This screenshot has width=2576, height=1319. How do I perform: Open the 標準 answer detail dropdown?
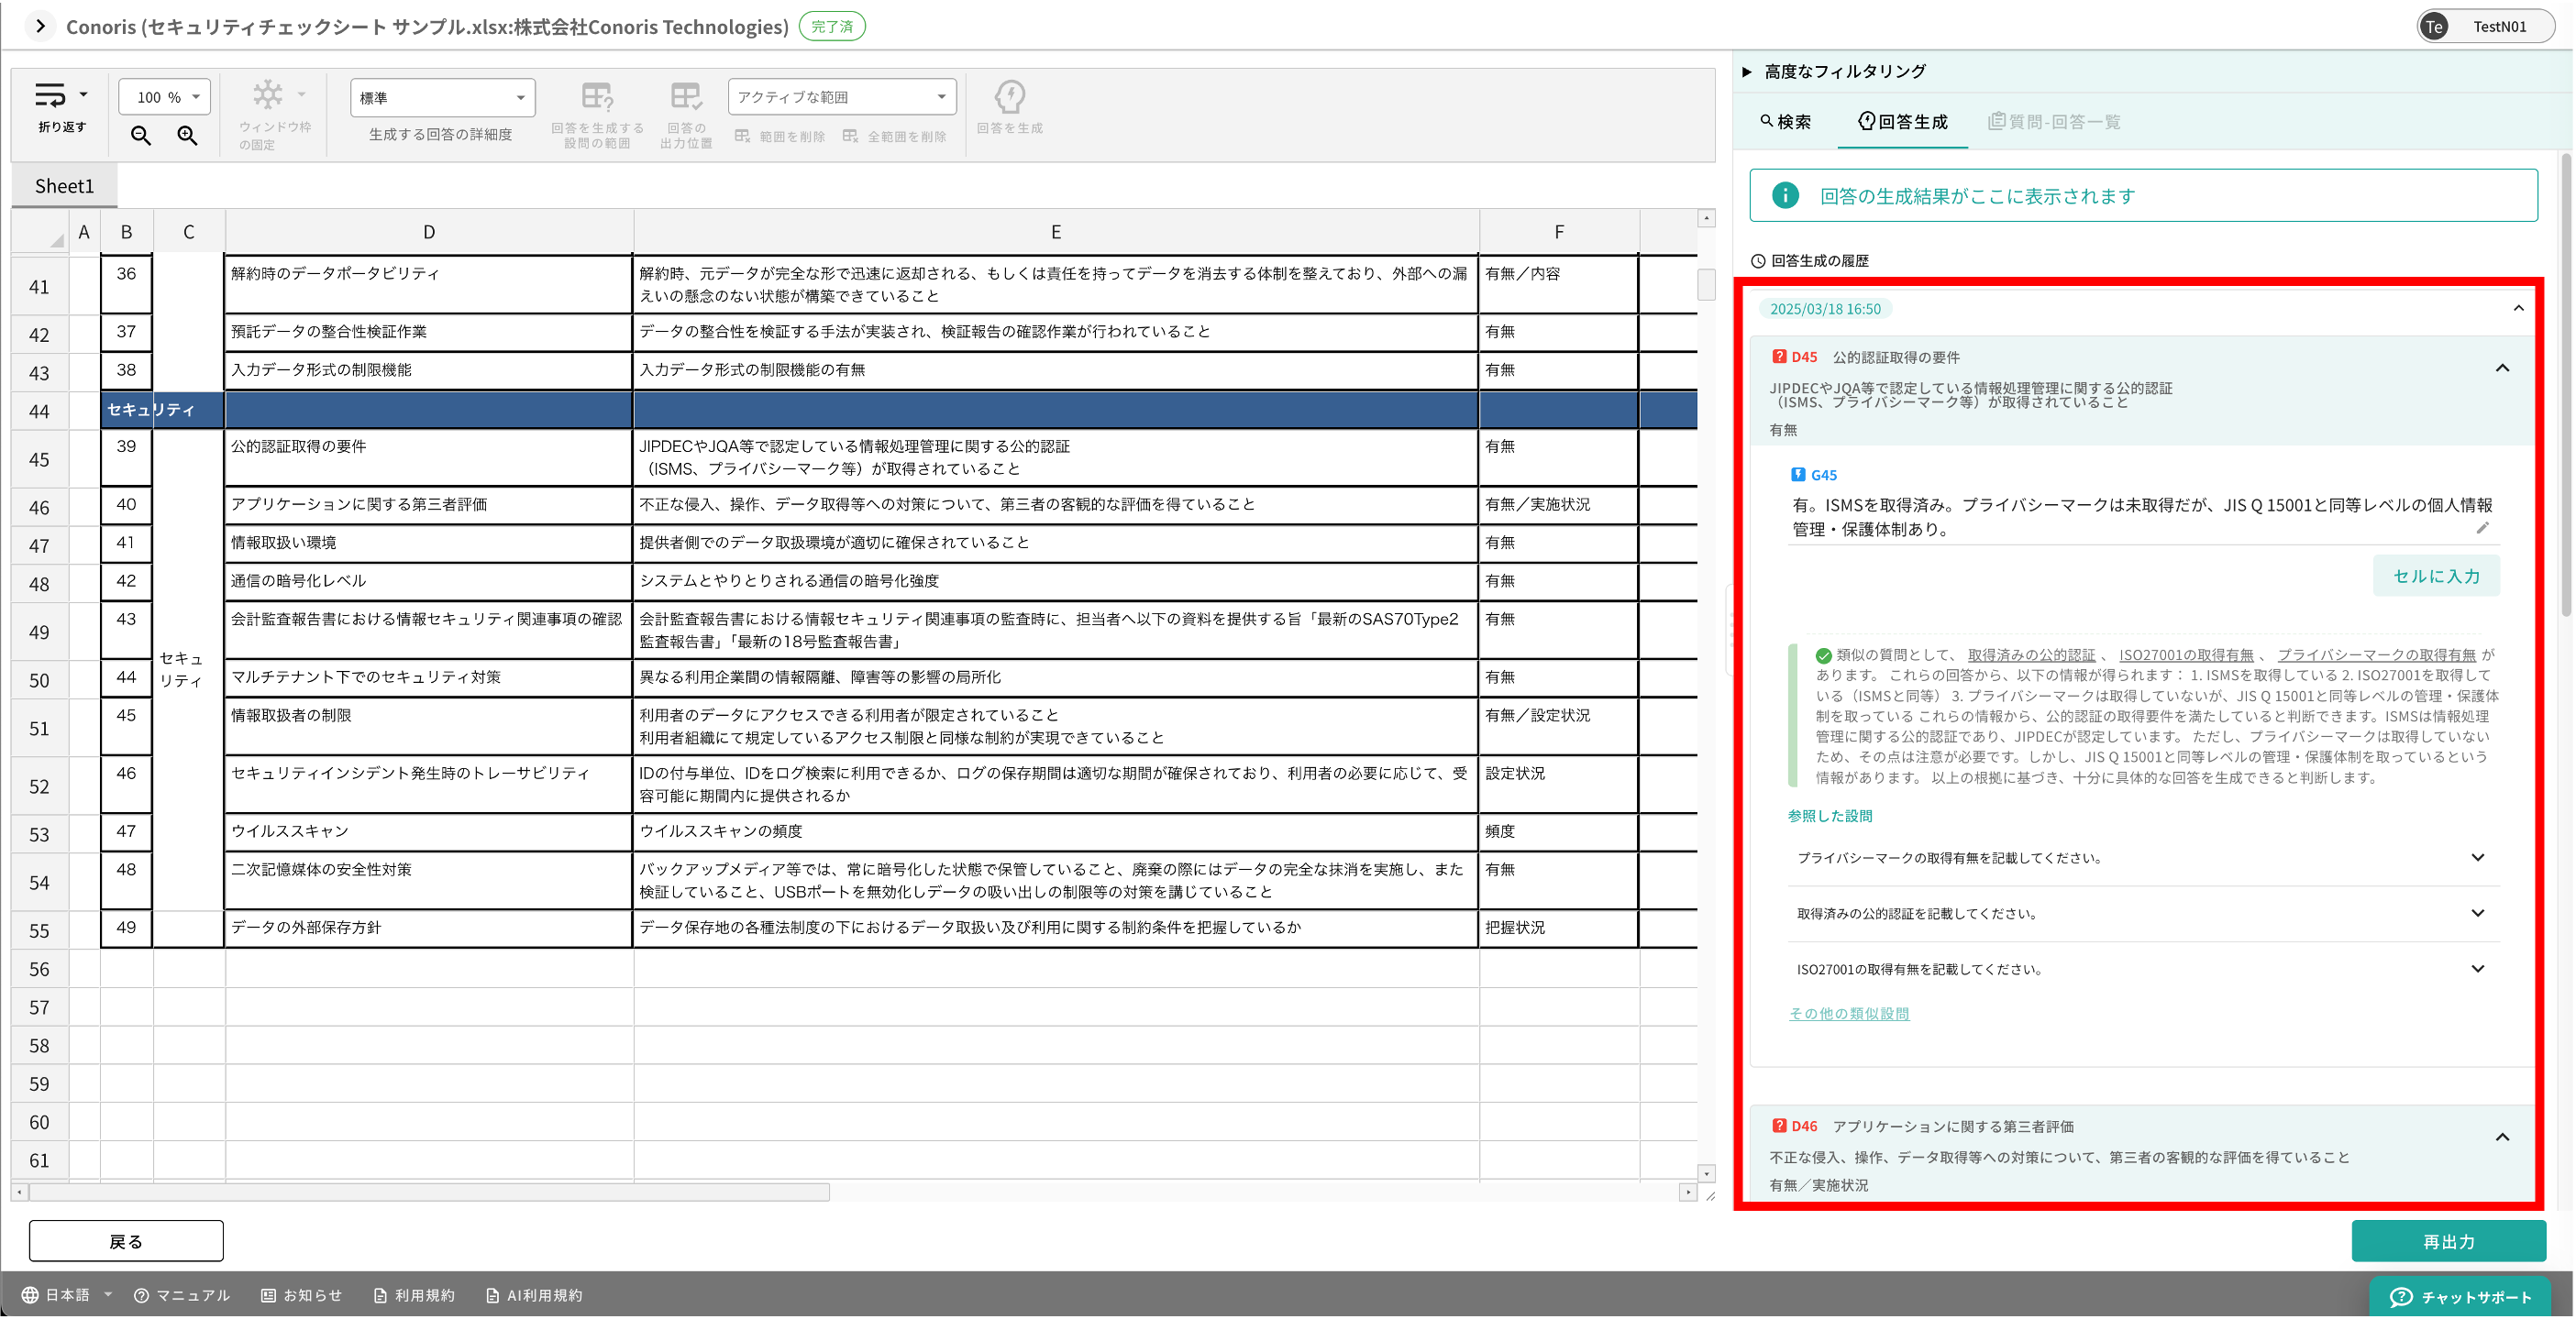(x=442, y=98)
